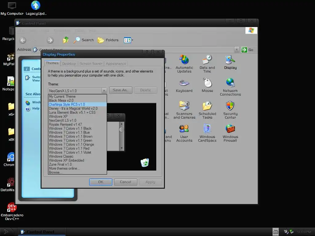Click the Recycle Bin in theme preview
315x236 pixels.
(x=145, y=163)
